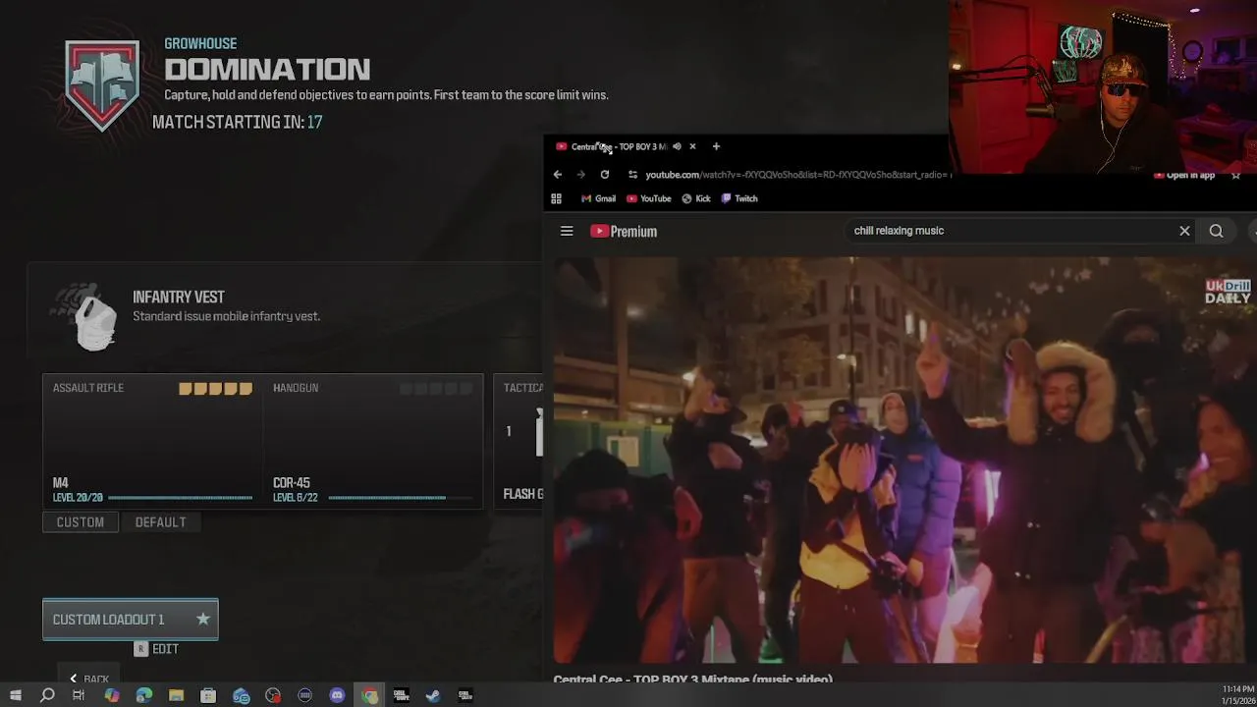Click the YouTube search magnifier button
This screenshot has height=707, width=1257.
(x=1216, y=231)
